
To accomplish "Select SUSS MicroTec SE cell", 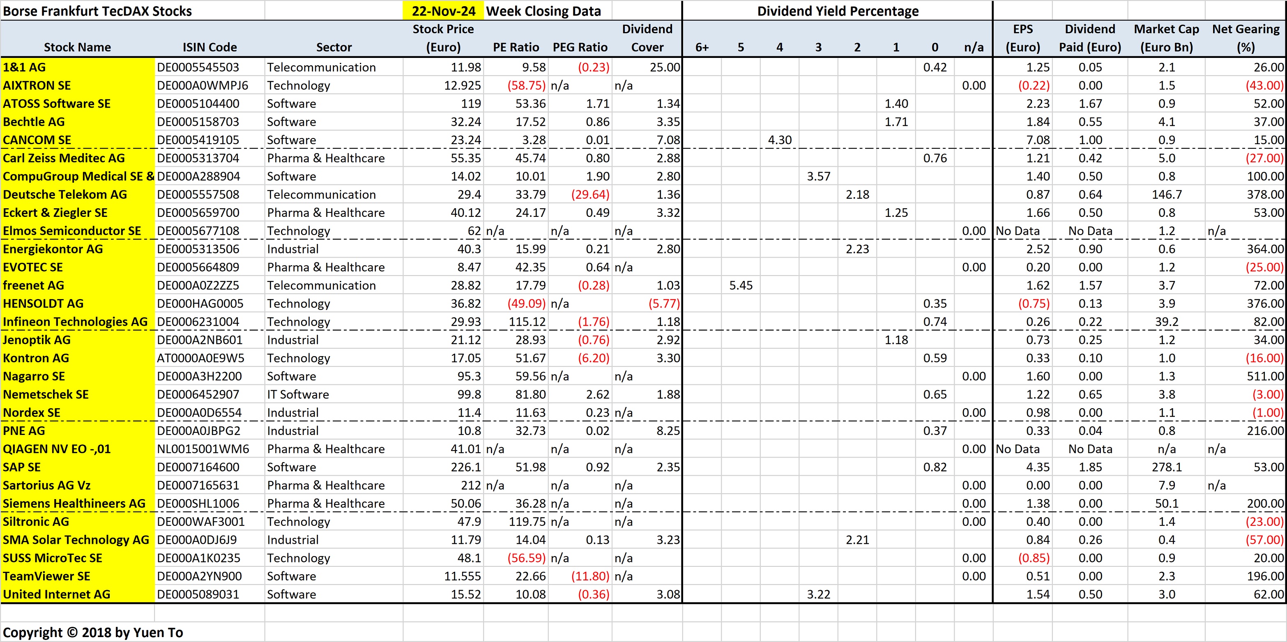I will (x=78, y=558).
